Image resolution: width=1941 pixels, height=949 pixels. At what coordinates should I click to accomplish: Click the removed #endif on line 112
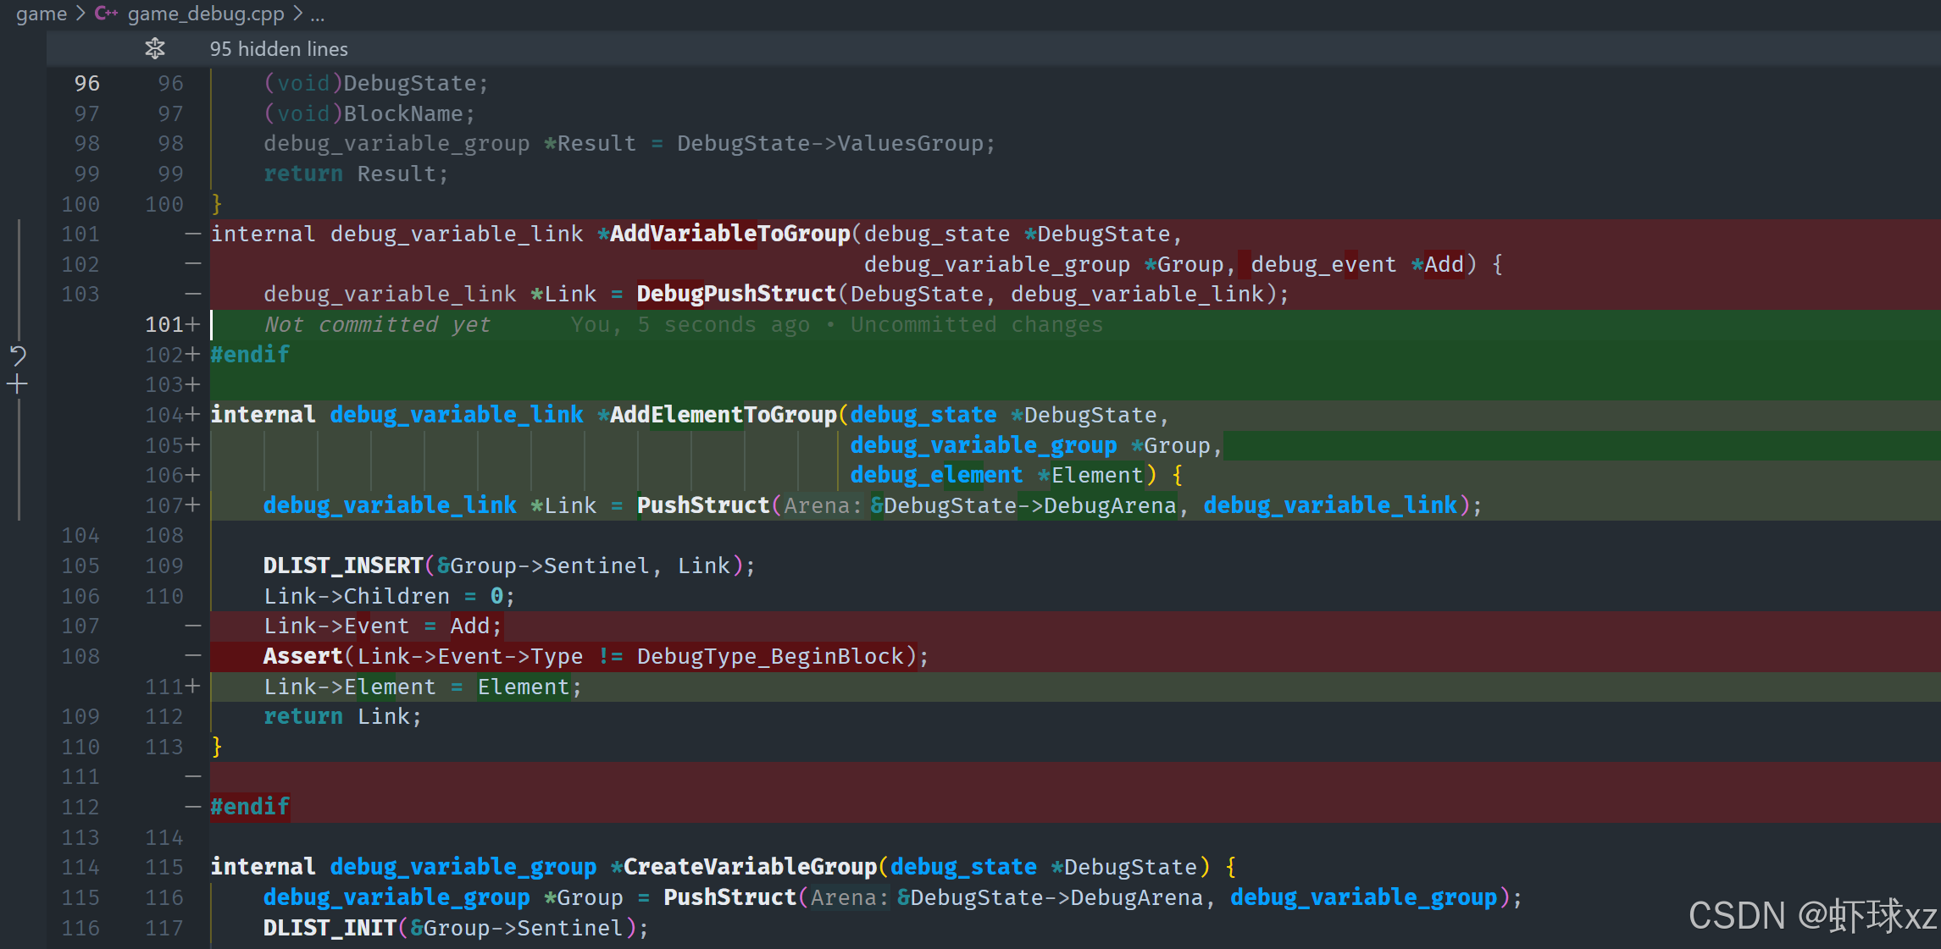click(x=250, y=807)
